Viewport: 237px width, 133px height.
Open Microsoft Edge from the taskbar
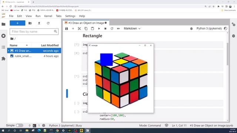39,130
